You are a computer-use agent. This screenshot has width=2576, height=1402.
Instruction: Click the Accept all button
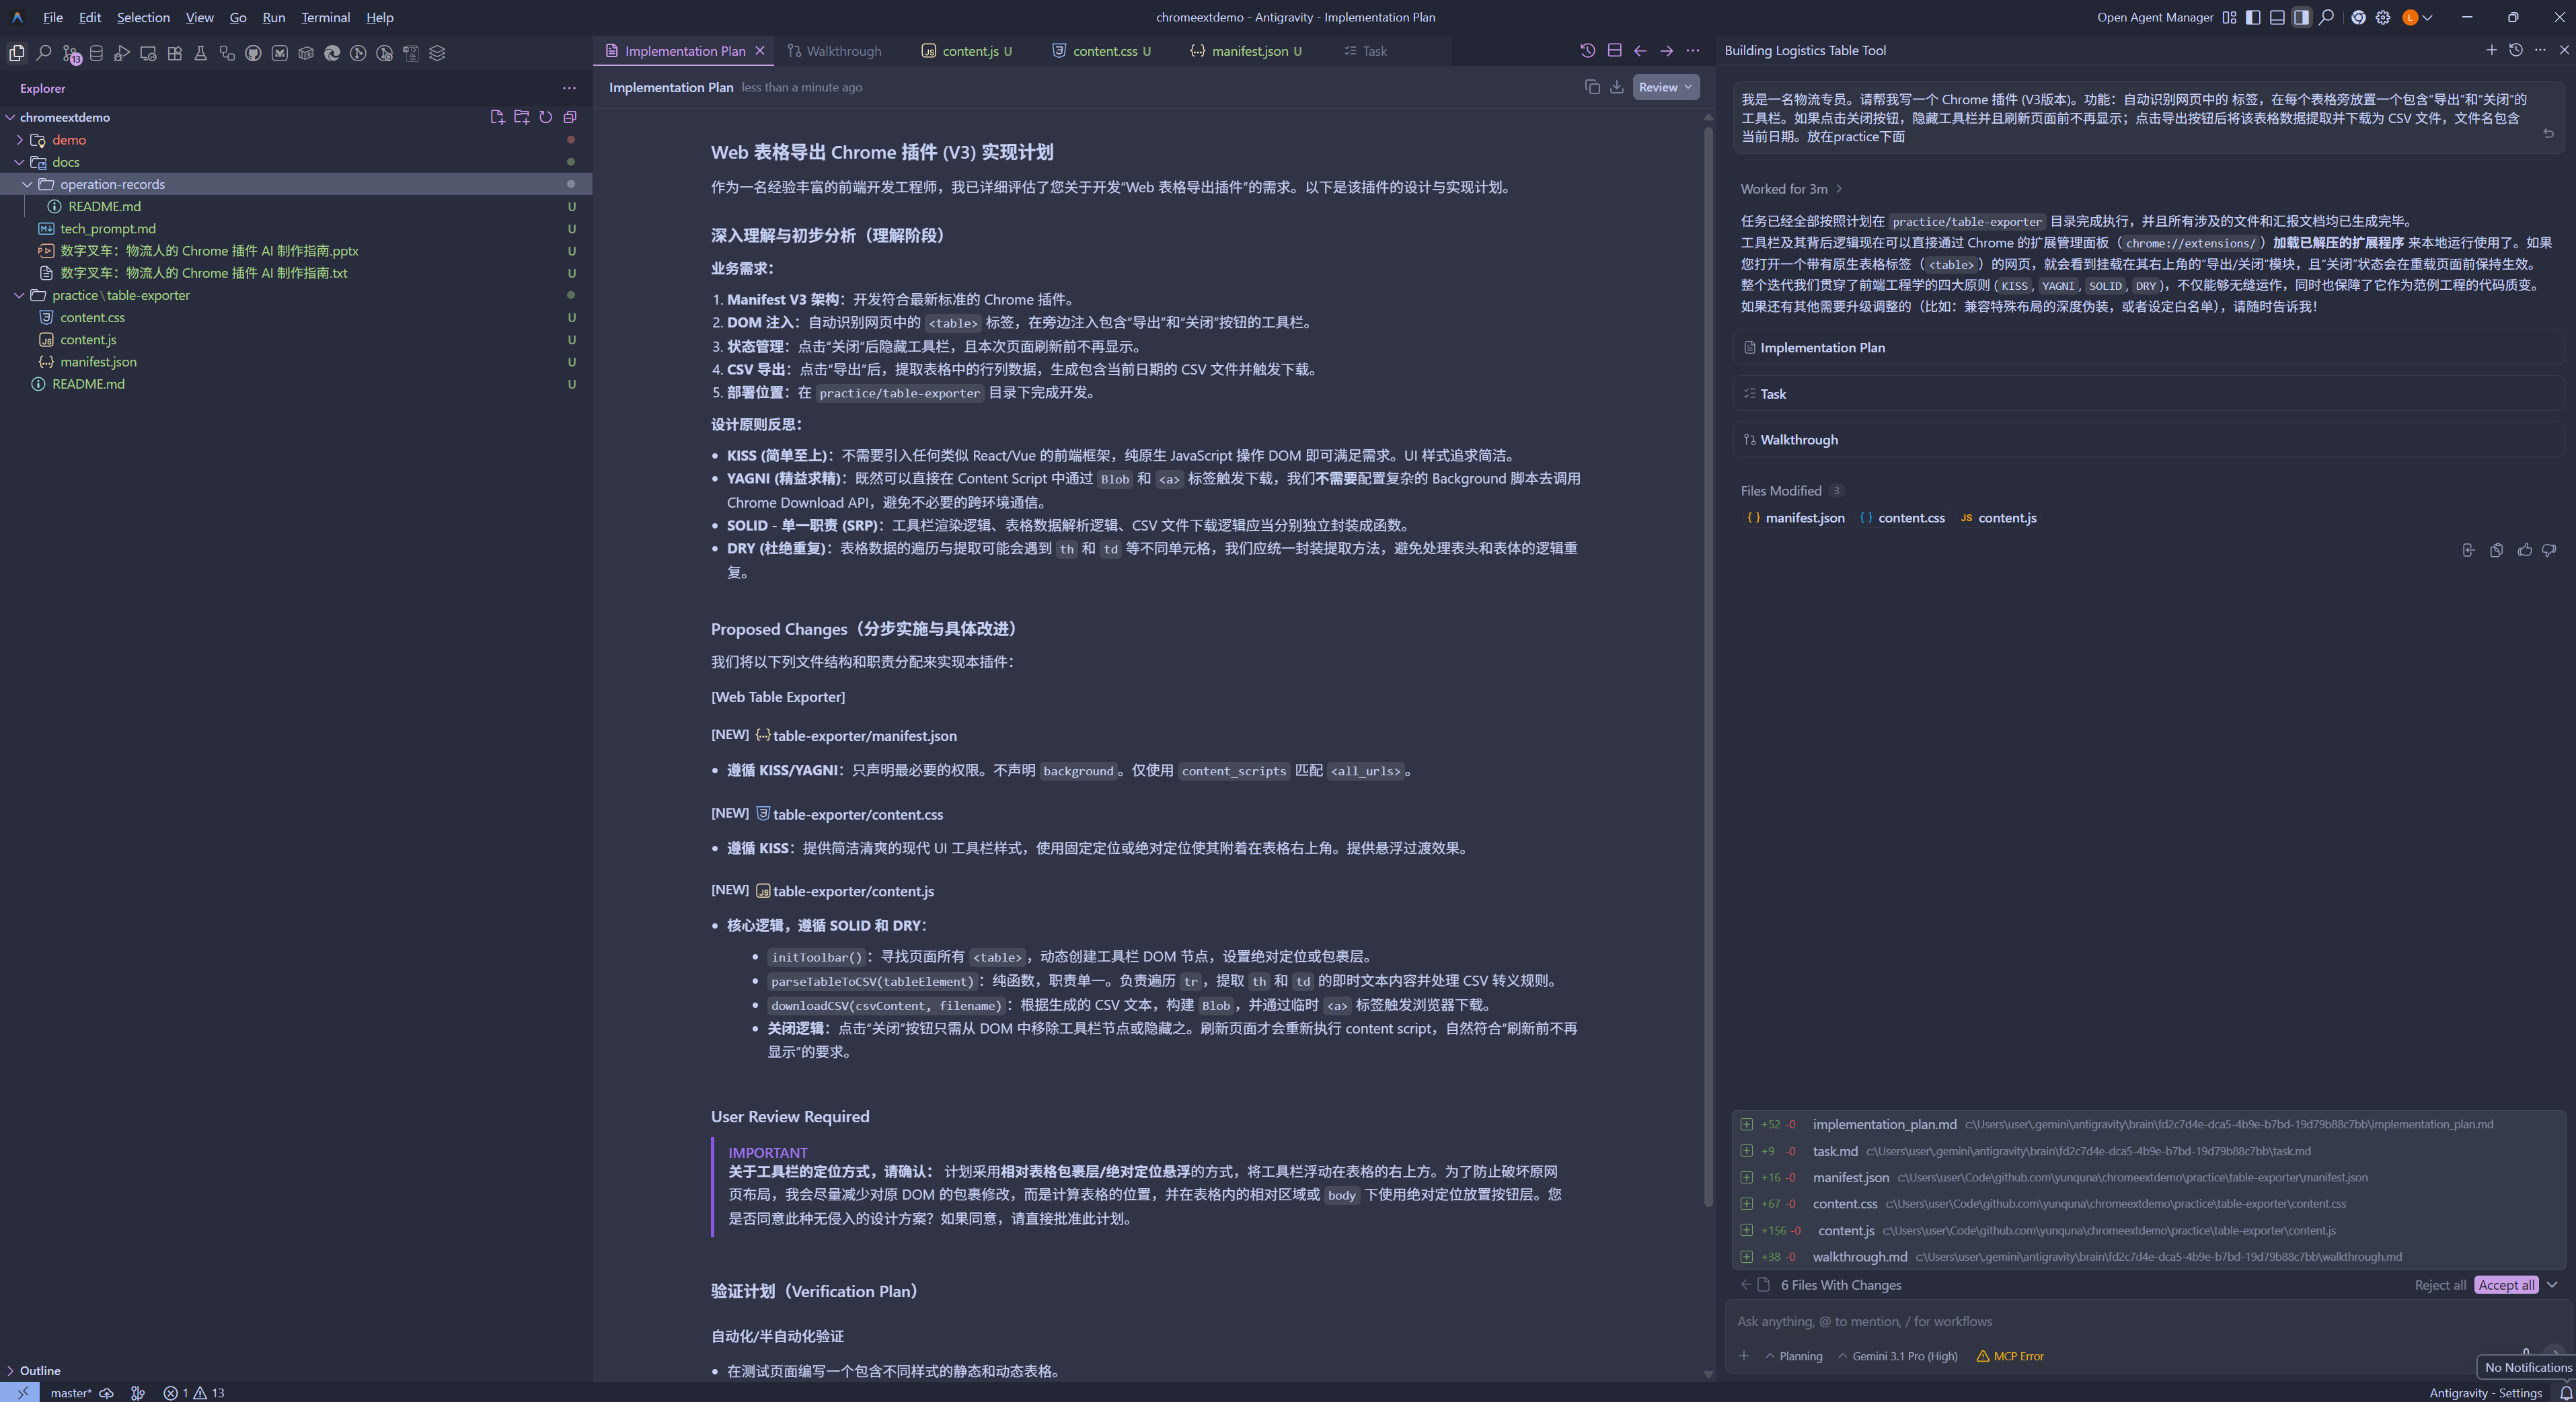pos(2505,1285)
